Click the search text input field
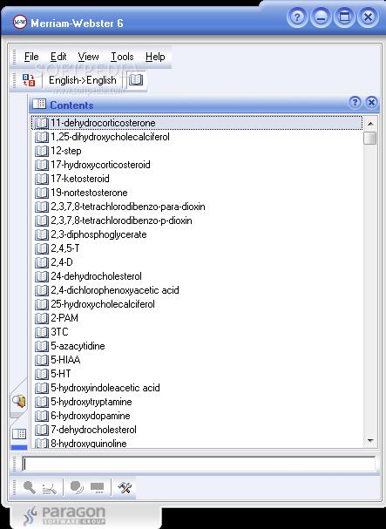The width and height of the screenshot is (386, 529). coord(199,464)
